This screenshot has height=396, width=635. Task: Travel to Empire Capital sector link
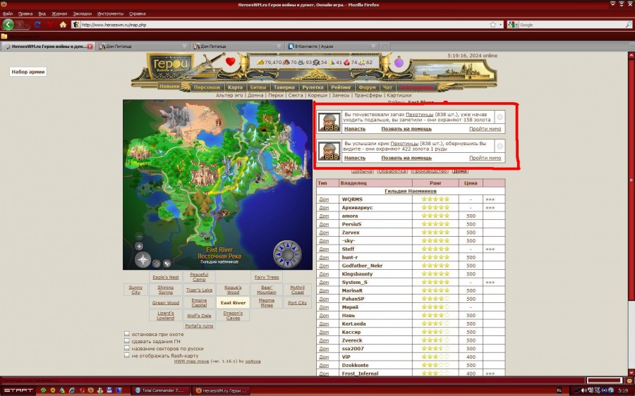click(x=199, y=302)
